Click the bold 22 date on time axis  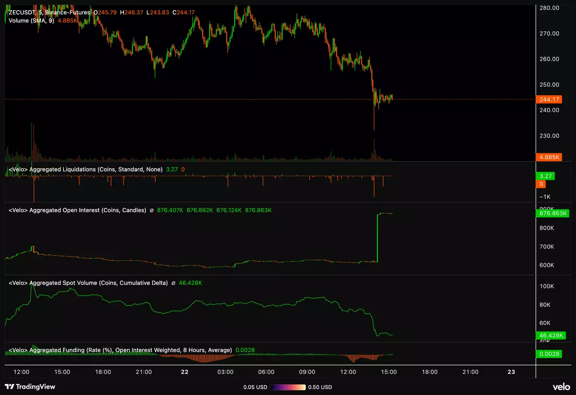(x=184, y=372)
